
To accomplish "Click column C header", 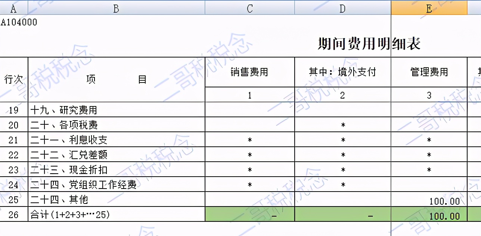I will (x=249, y=8).
